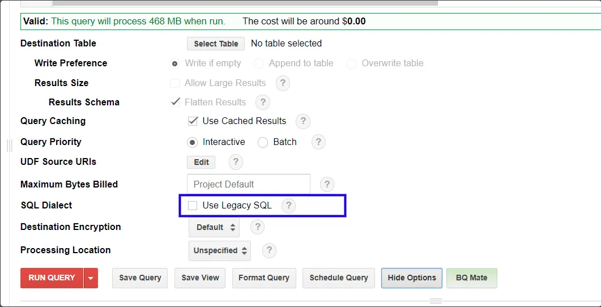This screenshot has height=307, width=601.
Task: Toggle Flatten Results checkbox
Action: coord(175,103)
